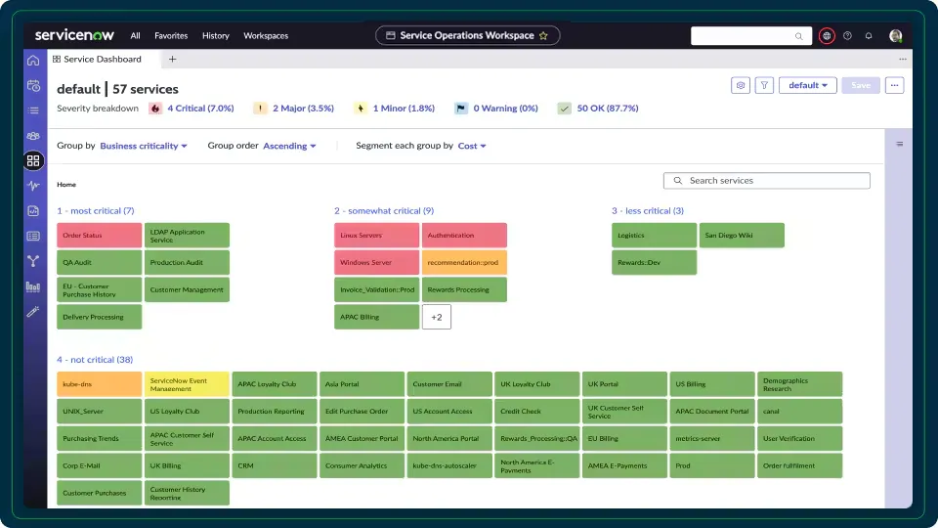Click the search magnifier in header
938x528 pixels.
[798, 36]
